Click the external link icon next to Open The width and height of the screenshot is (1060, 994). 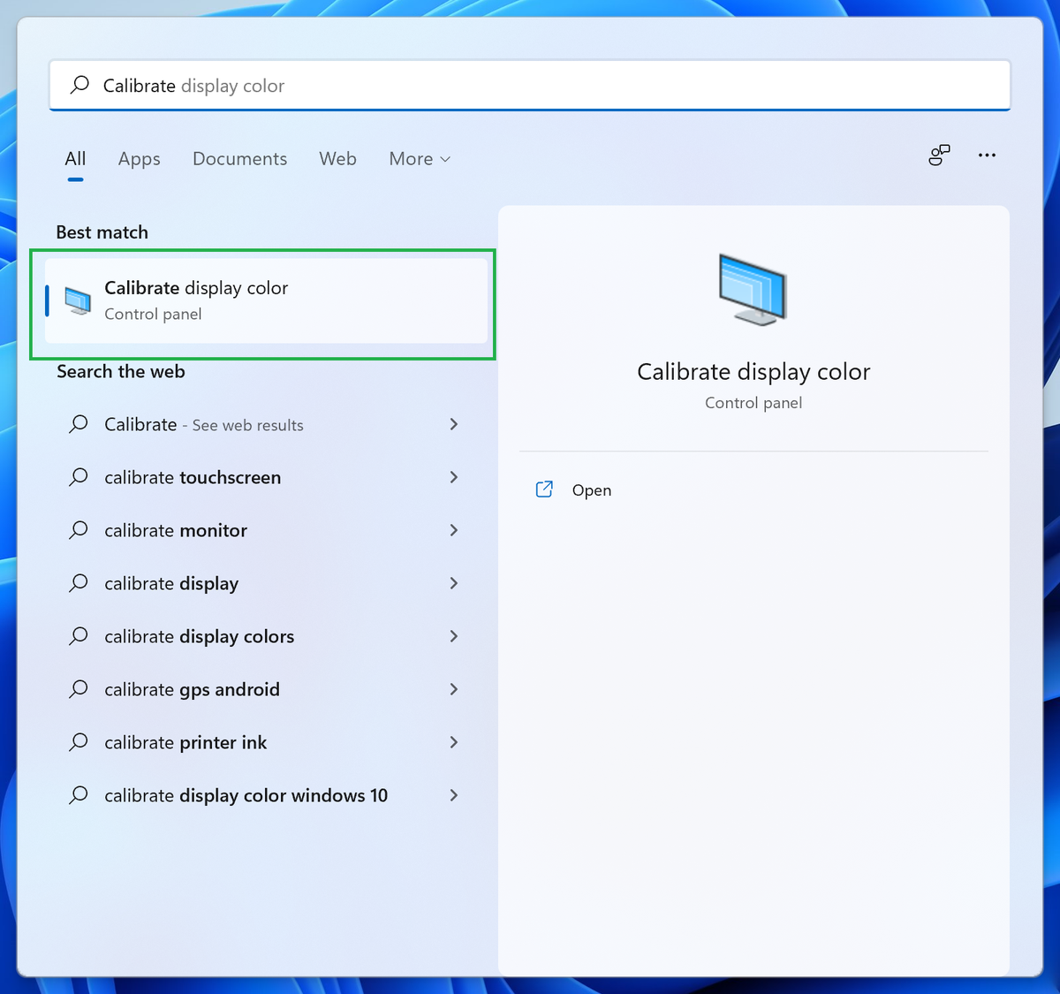tap(545, 489)
